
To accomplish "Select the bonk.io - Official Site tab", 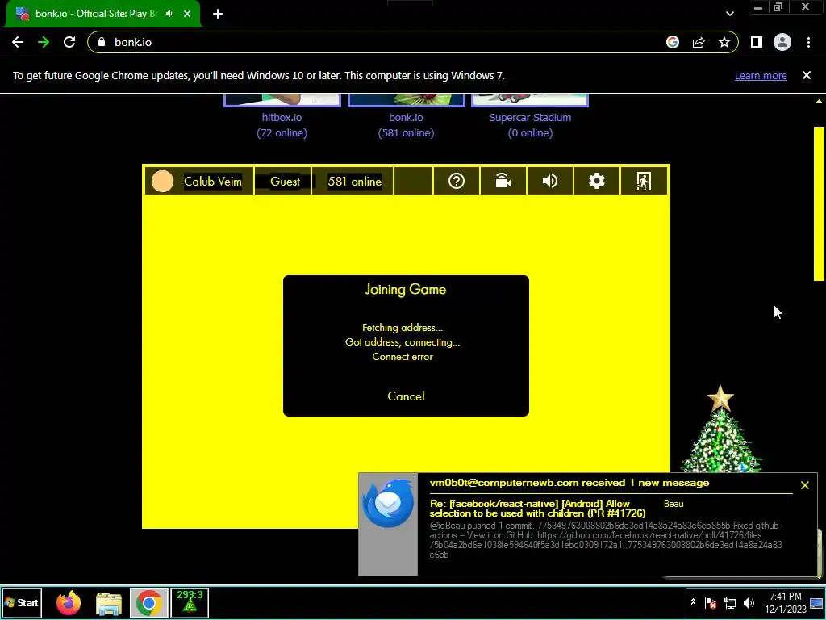I will pyautogui.click(x=102, y=14).
